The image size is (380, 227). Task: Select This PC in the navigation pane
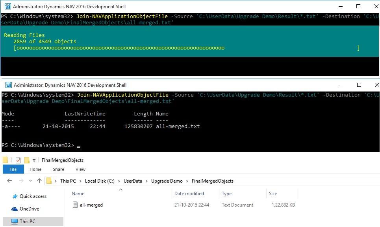[x=27, y=221]
